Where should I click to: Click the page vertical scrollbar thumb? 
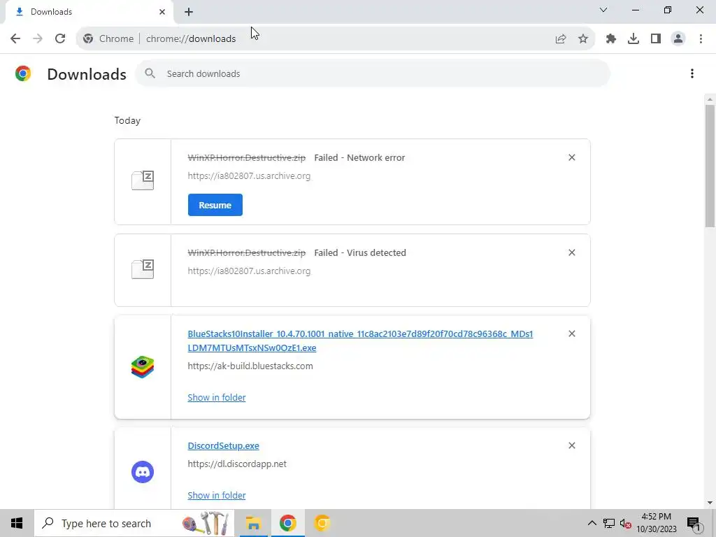point(710,166)
